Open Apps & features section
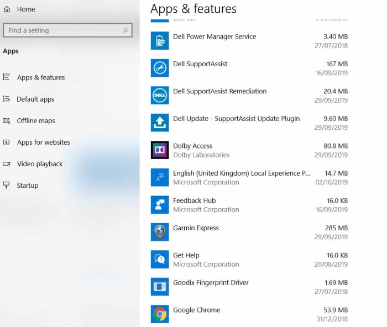387x327 pixels. click(x=41, y=77)
